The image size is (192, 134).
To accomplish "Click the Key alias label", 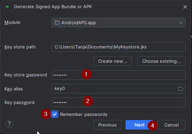I will coord(14,89).
